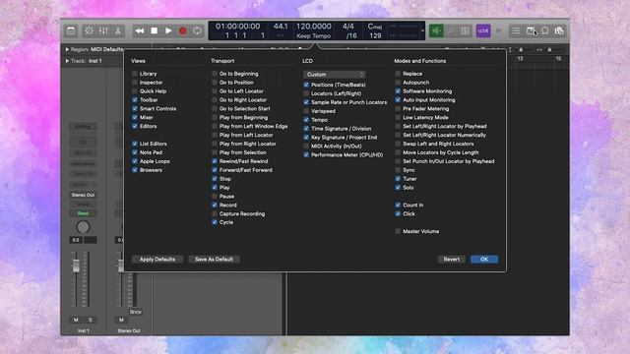
Task: Uncheck Rewind/Fast Rewind checkbox
Action: click(215, 161)
